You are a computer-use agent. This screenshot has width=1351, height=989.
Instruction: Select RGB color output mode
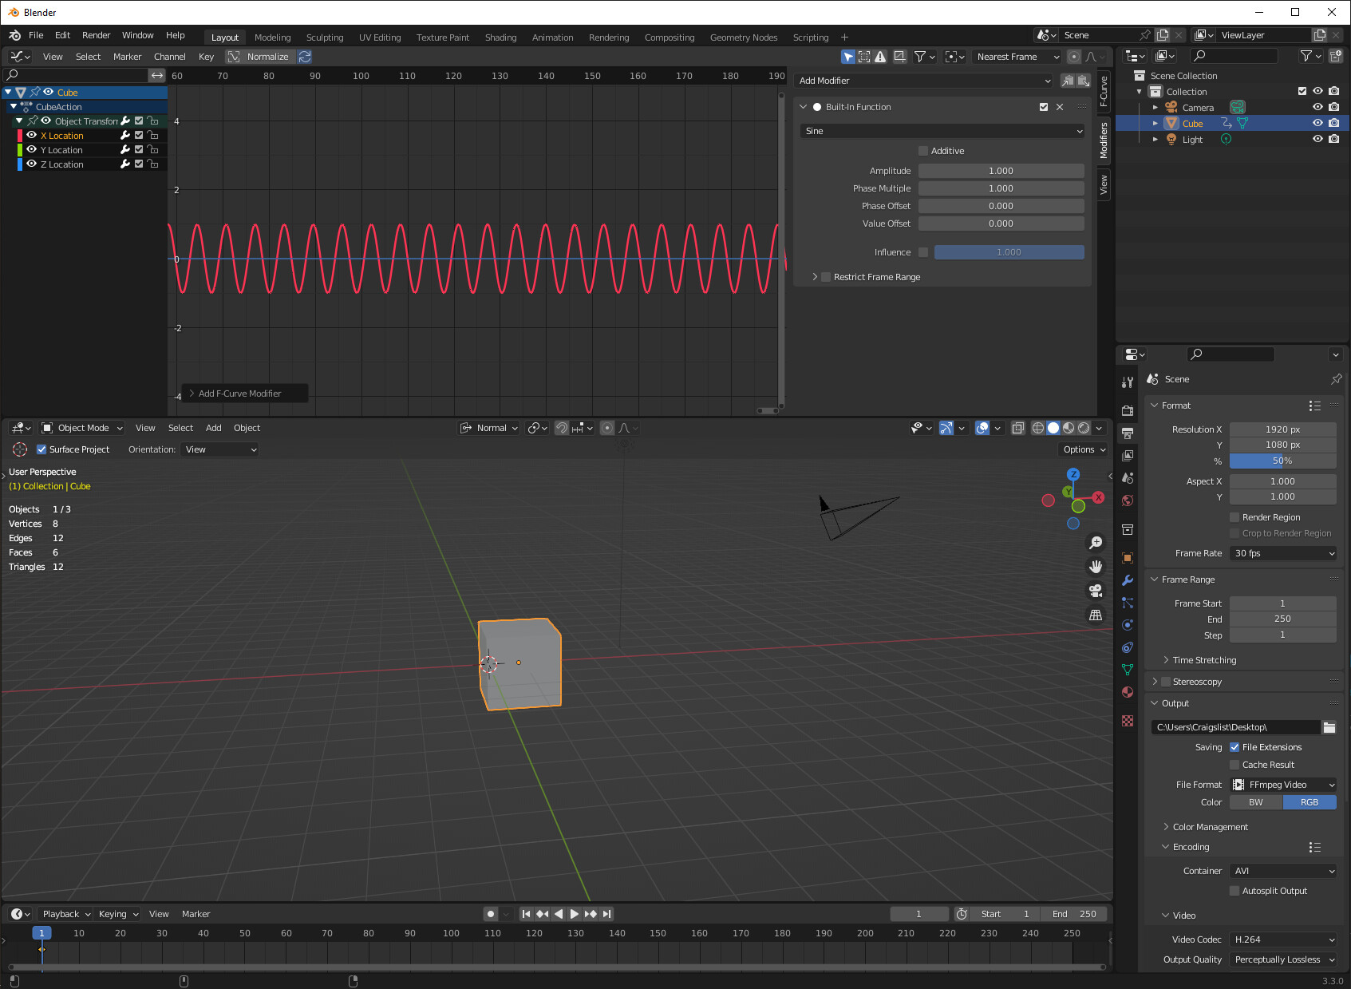(x=1310, y=802)
